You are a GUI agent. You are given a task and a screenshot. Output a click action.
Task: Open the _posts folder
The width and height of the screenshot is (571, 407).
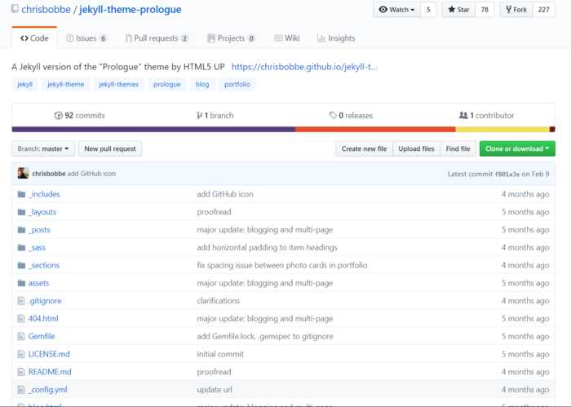pos(39,230)
